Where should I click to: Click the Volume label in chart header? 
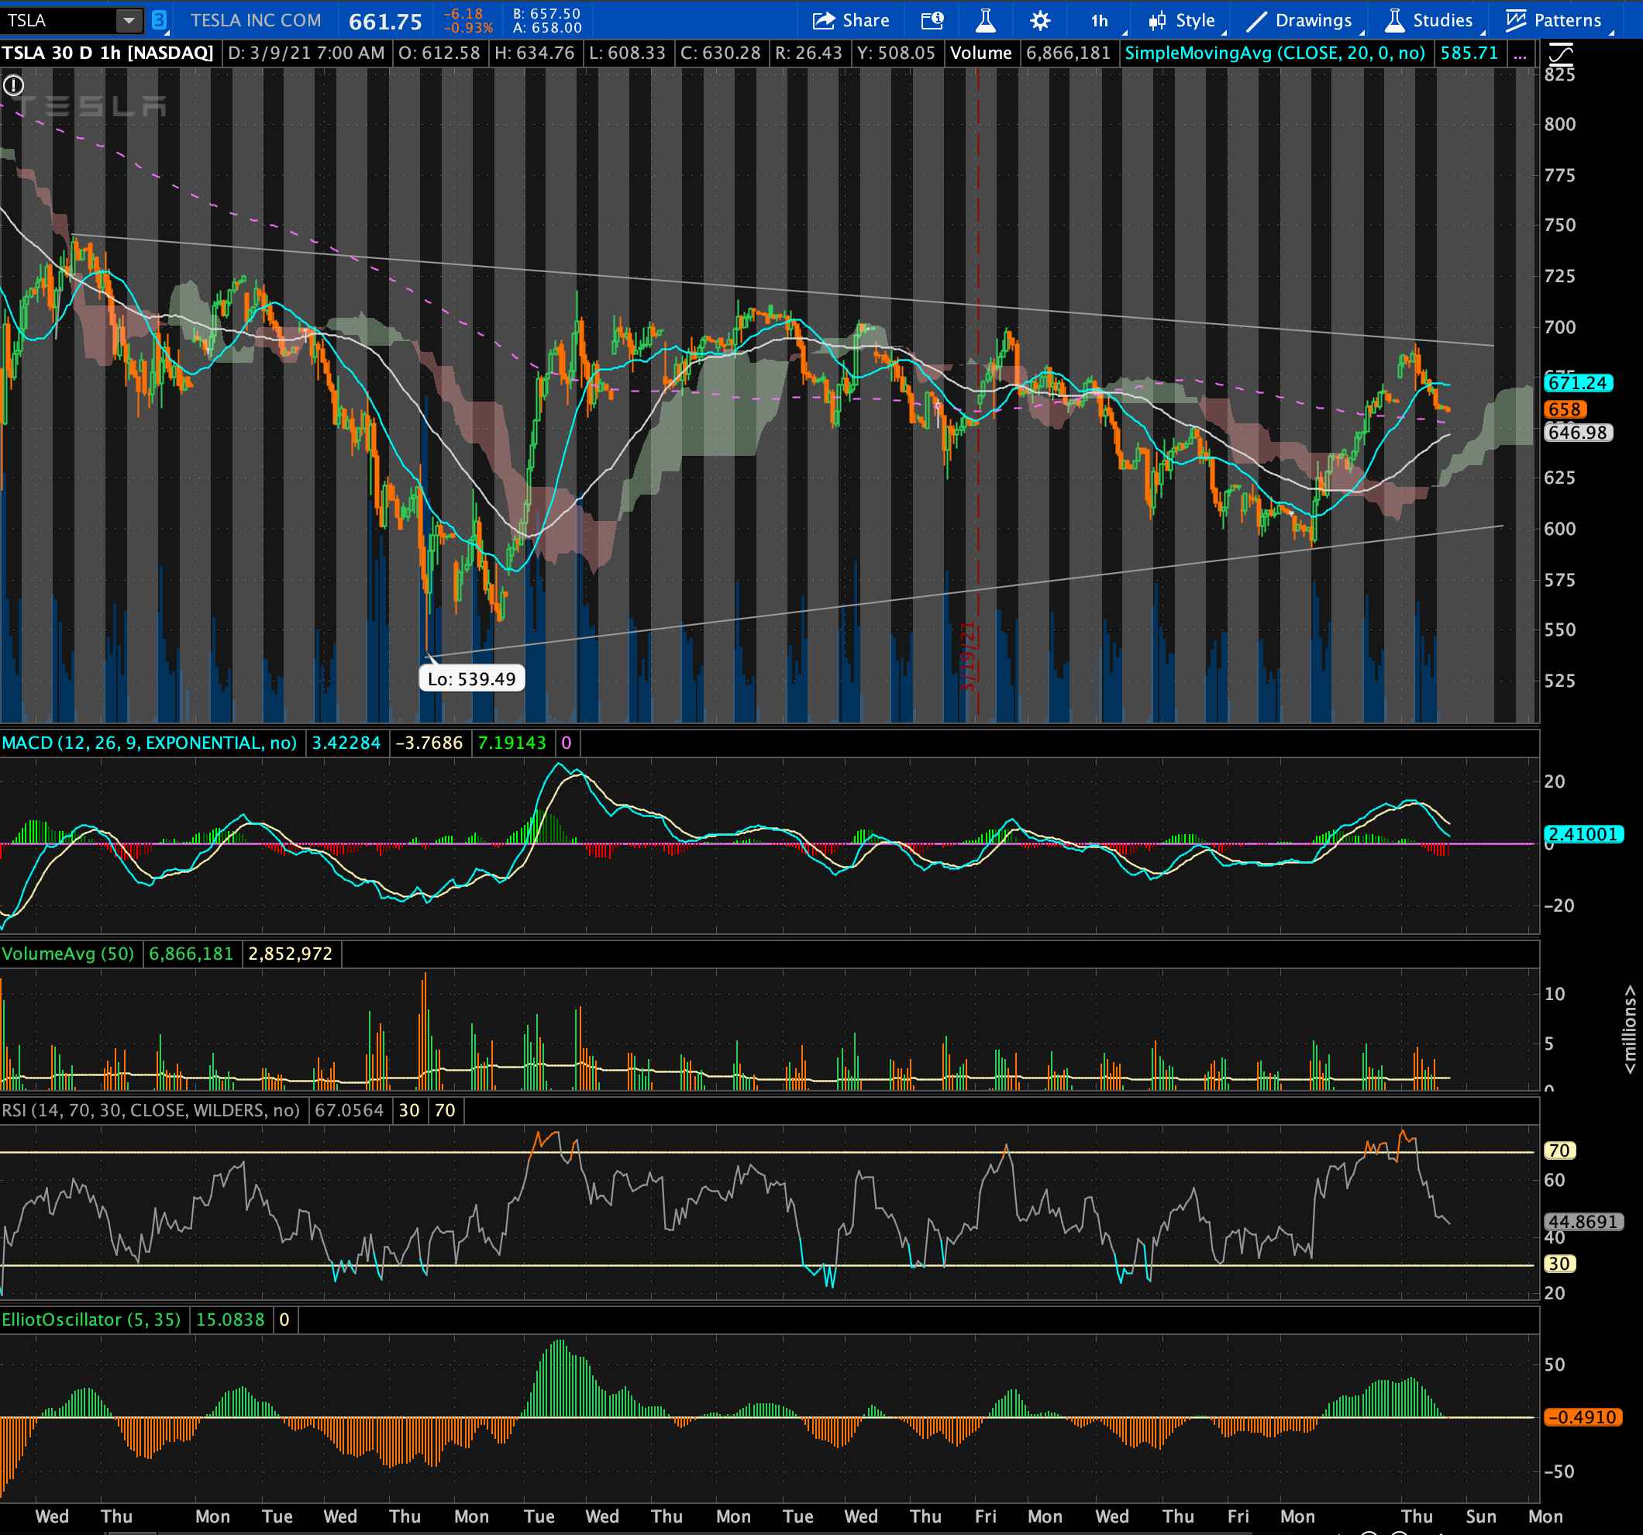coord(981,53)
